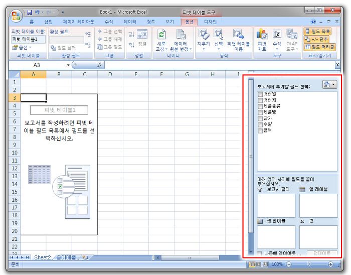
Task: Click the Office button logo
Action: pyautogui.click(x=16, y=16)
